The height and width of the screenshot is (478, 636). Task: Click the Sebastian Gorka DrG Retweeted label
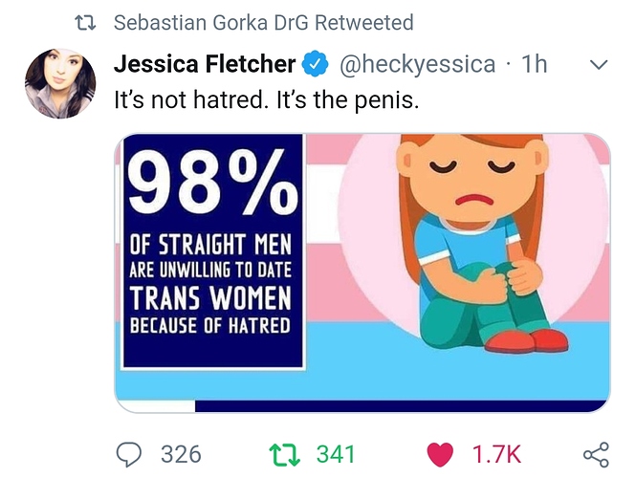(264, 22)
